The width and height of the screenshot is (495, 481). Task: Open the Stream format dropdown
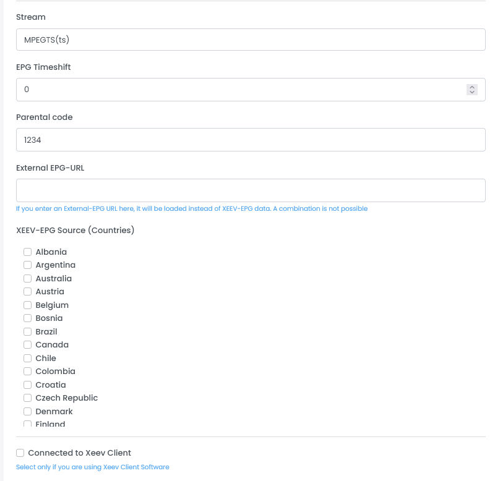251,40
